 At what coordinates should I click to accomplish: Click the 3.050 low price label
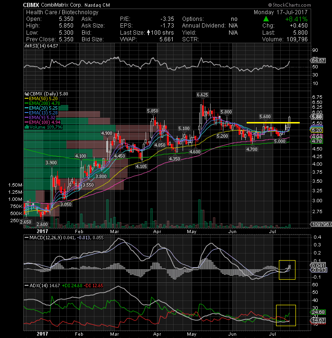[x=65, y=204]
